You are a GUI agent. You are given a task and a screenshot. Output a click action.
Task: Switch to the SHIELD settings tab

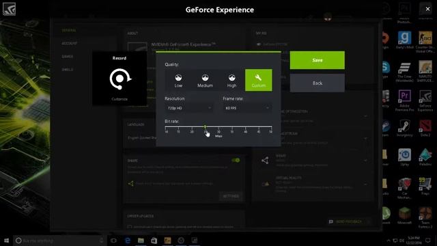(67, 70)
